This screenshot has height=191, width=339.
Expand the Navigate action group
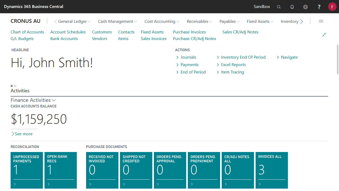click(x=287, y=57)
